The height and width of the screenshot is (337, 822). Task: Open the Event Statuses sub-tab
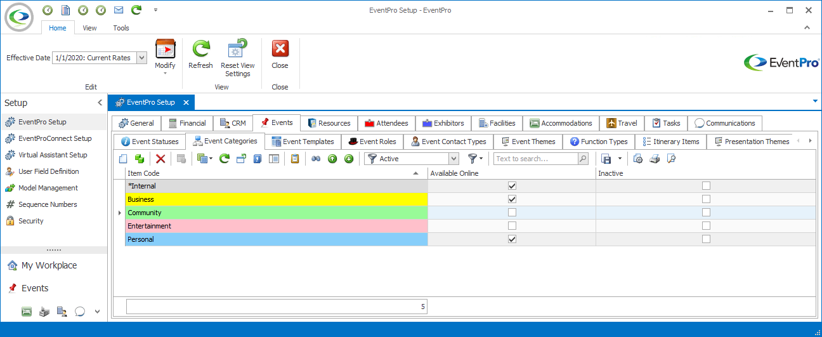[150, 142]
